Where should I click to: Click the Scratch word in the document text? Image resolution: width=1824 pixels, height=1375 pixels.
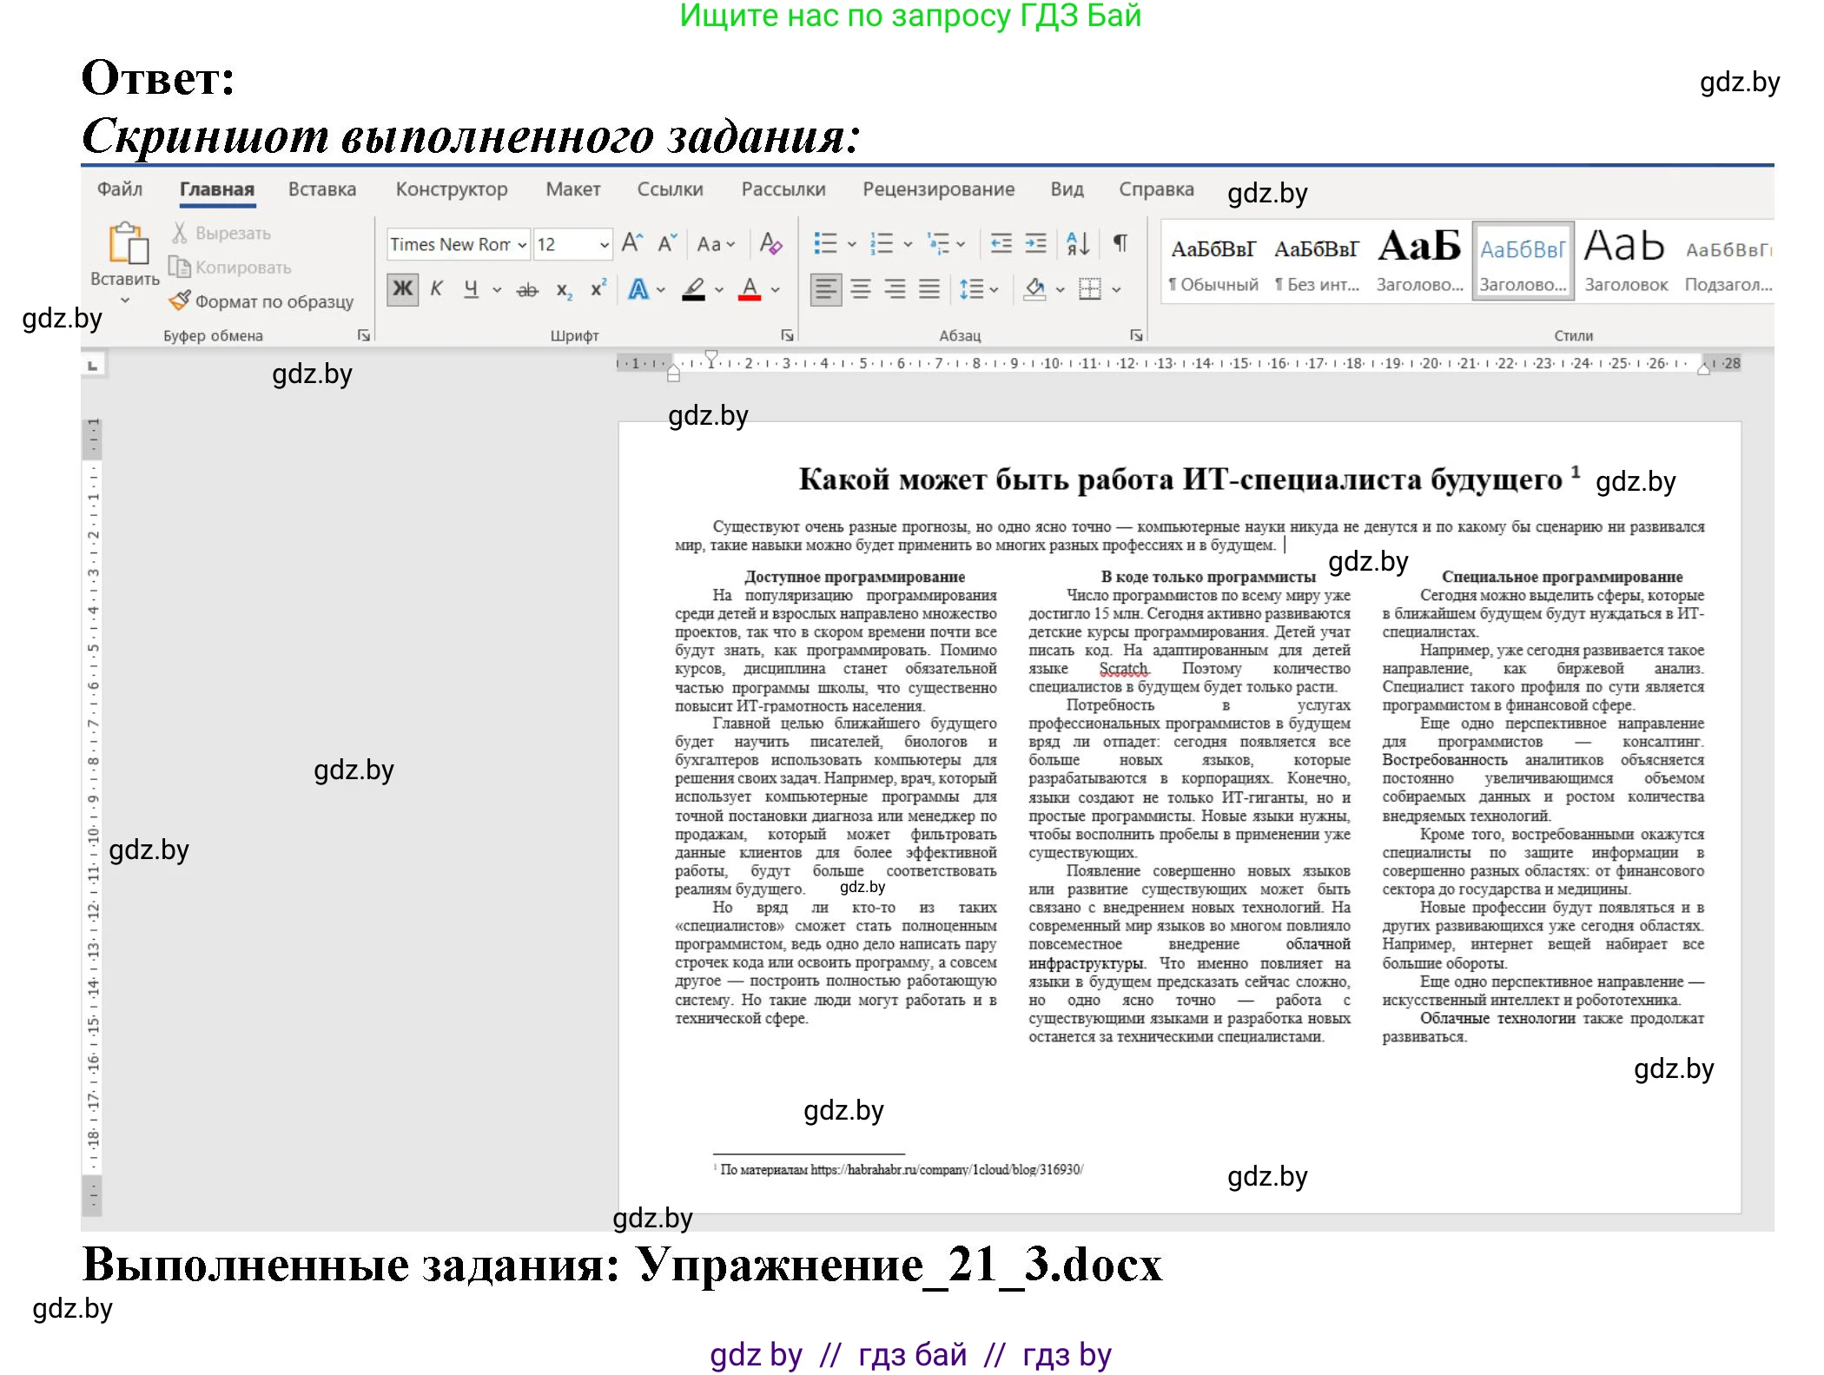coord(1121,668)
